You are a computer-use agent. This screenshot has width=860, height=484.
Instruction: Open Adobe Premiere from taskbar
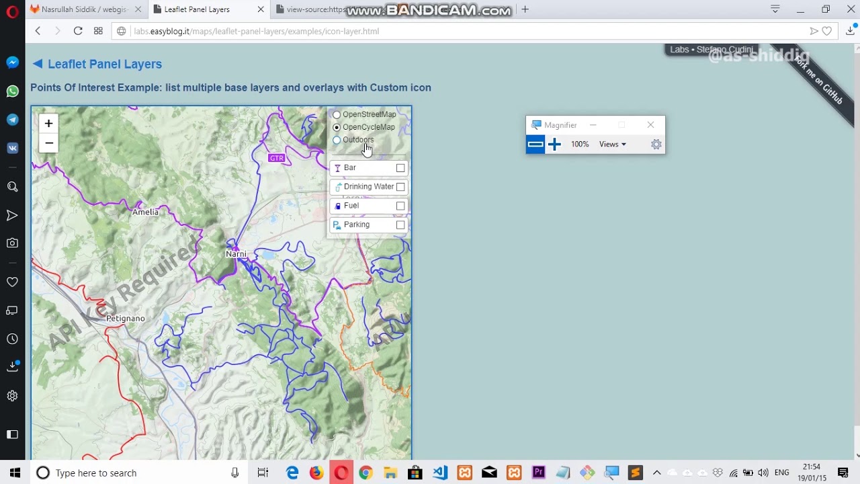pyautogui.click(x=538, y=473)
